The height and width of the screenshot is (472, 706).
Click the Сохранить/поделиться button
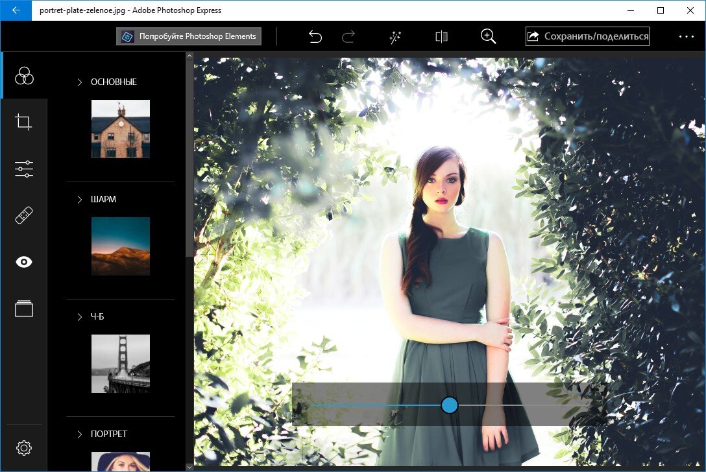(588, 36)
